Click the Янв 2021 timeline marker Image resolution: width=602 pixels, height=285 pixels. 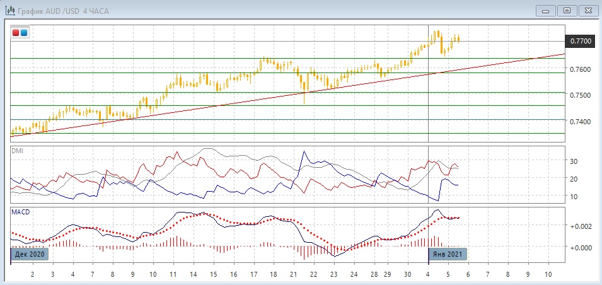point(448,255)
